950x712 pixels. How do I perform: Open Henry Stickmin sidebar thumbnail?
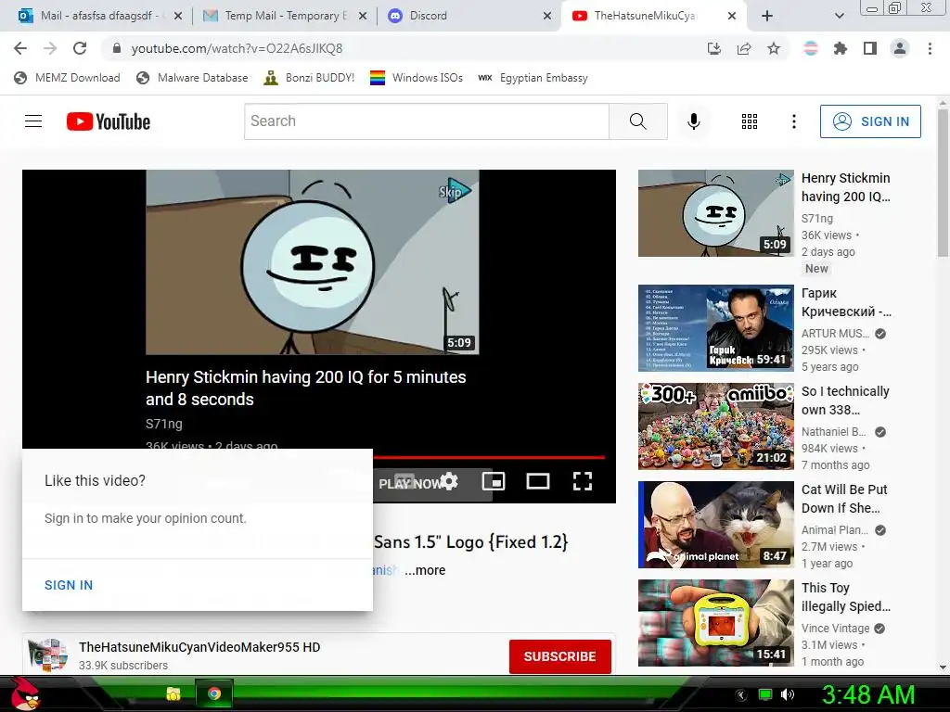tap(715, 213)
